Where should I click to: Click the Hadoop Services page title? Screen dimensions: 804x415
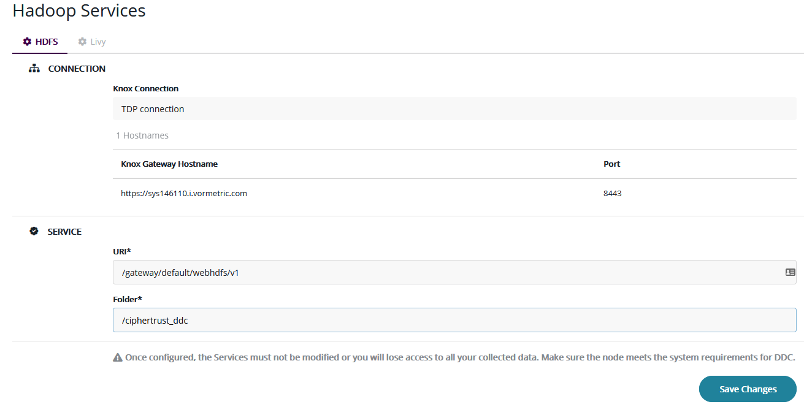[79, 10]
